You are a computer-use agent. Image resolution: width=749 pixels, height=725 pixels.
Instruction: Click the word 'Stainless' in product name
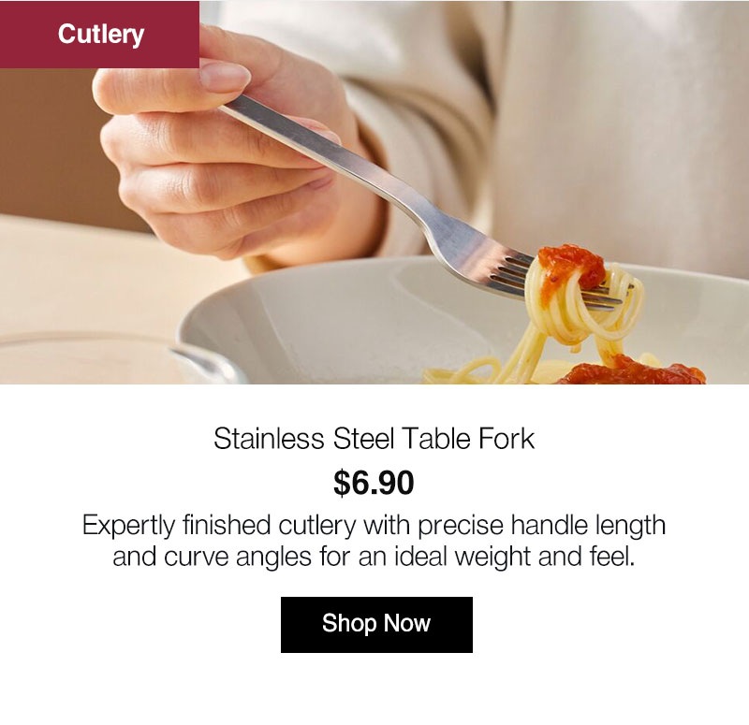269,439
